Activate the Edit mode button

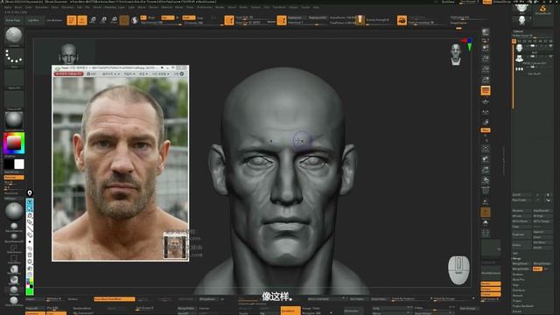coord(72,20)
